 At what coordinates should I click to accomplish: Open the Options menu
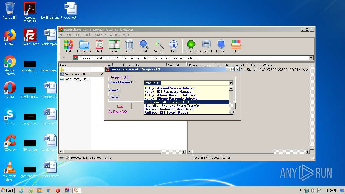[x=115, y=35]
